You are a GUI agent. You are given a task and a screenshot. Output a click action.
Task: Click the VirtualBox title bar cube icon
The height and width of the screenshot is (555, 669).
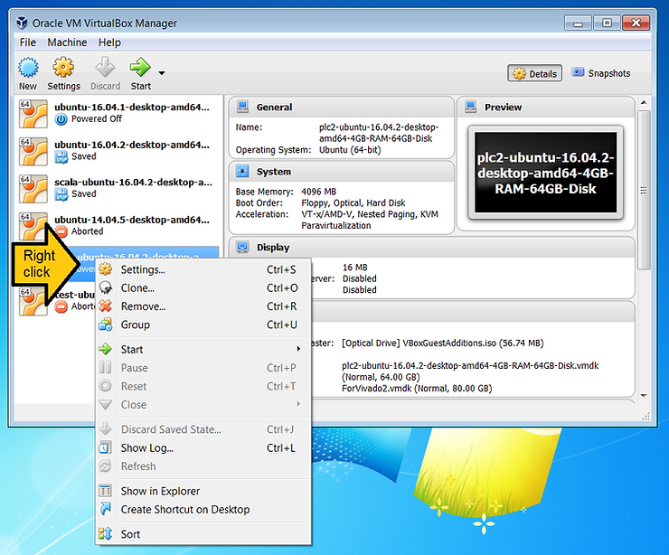(x=23, y=23)
